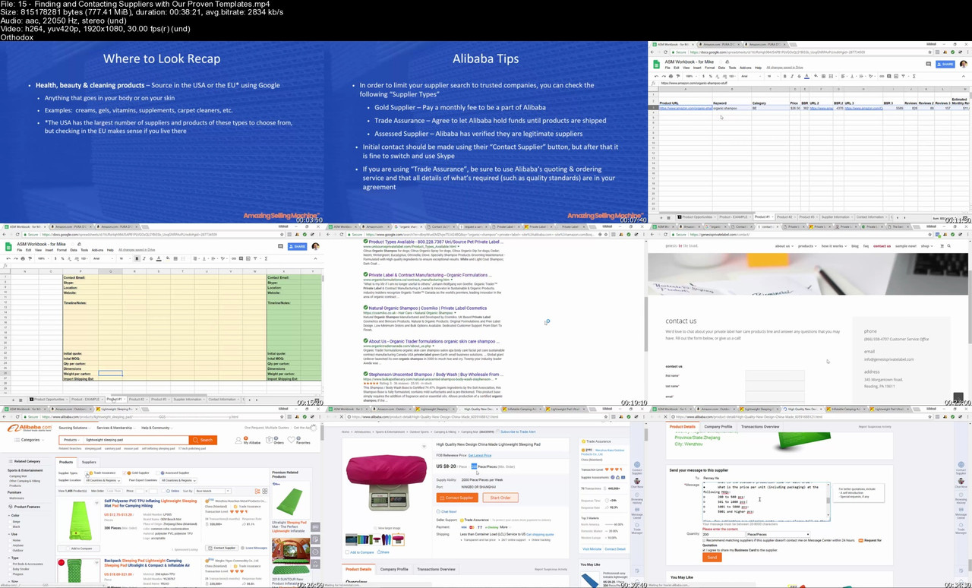This screenshot has height=588, width=972.
Task: Click Contact Supplier button on 00:30:40 product page
Action: (457, 498)
